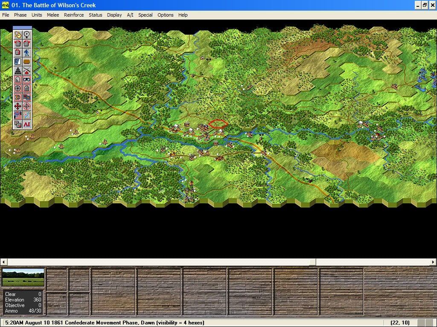The width and height of the screenshot is (437, 327).
Task: Open the Melee menu
Action: [x=53, y=15]
